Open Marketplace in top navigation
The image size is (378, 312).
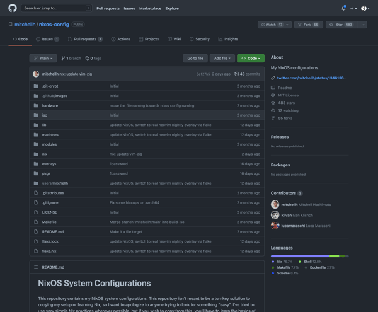point(150,8)
